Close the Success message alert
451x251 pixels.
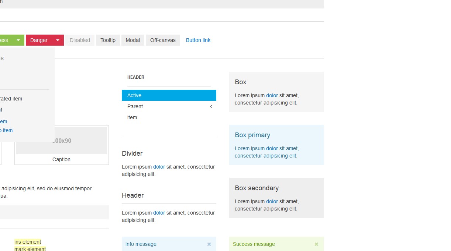(x=316, y=244)
